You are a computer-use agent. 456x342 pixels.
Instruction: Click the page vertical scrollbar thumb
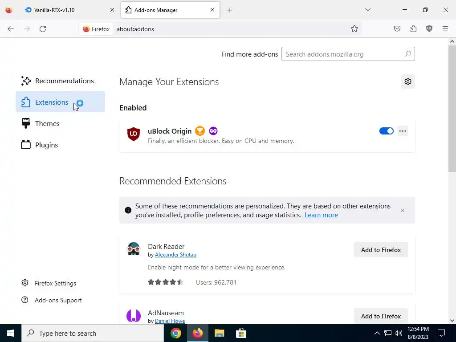pyautogui.click(x=452, y=109)
